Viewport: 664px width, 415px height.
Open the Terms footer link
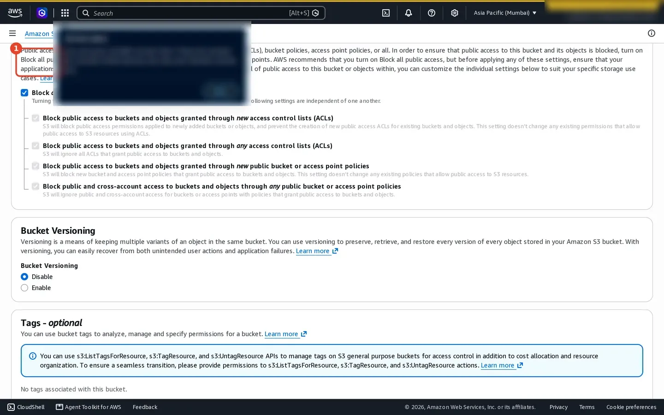587,407
